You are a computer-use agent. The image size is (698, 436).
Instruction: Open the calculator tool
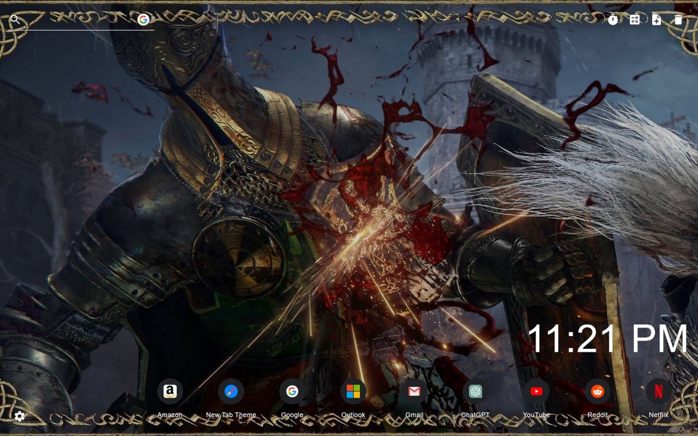point(635,20)
